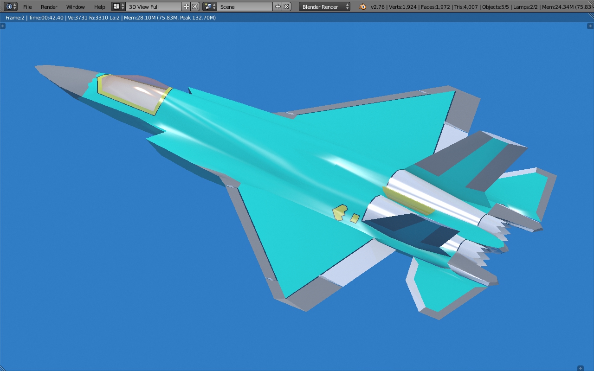This screenshot has height=371, width=594.
Task: Click the 'v2.76' version text
Action: 378,7
